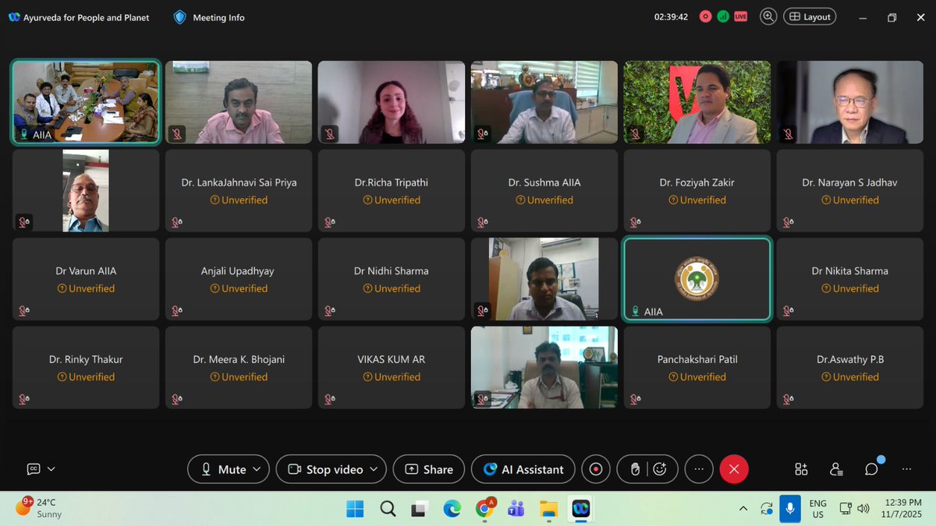936x526 pixels.
Task: Expand the panel chevron at bottom left
Action: 51,468
